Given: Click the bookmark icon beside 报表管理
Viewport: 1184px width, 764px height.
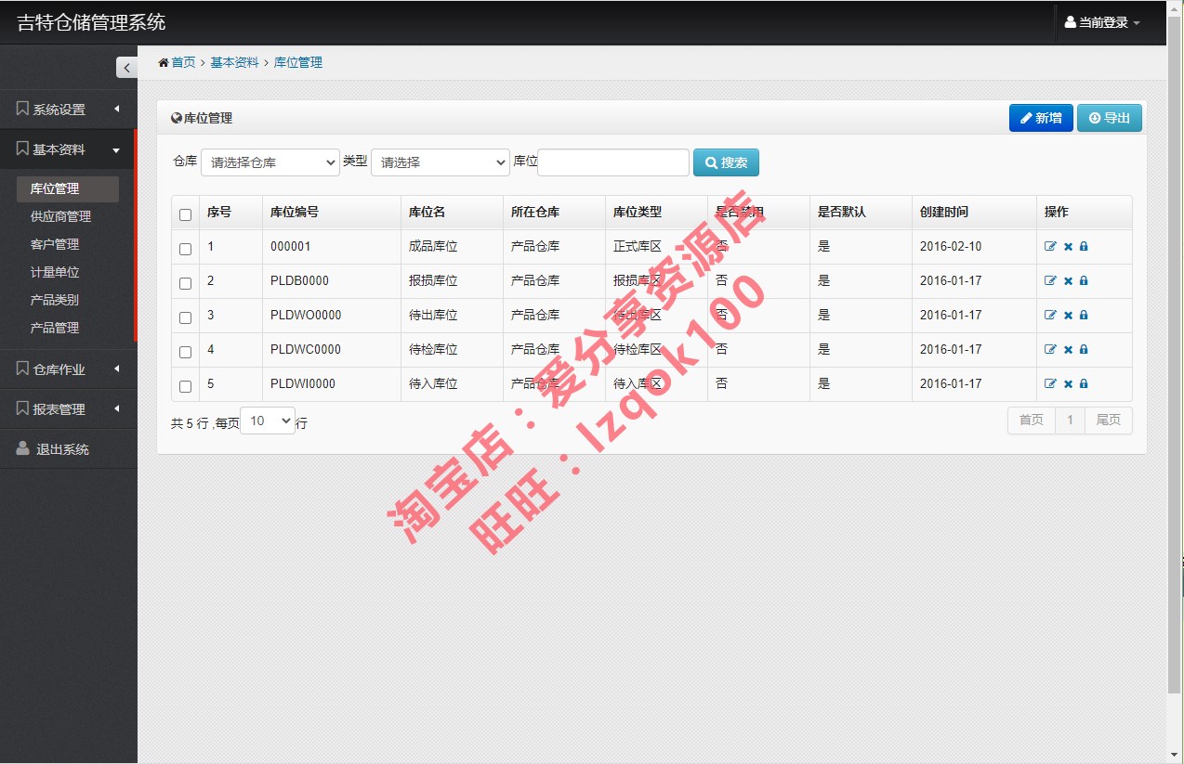Looking at the screenshot, I should tap(22, 408).
